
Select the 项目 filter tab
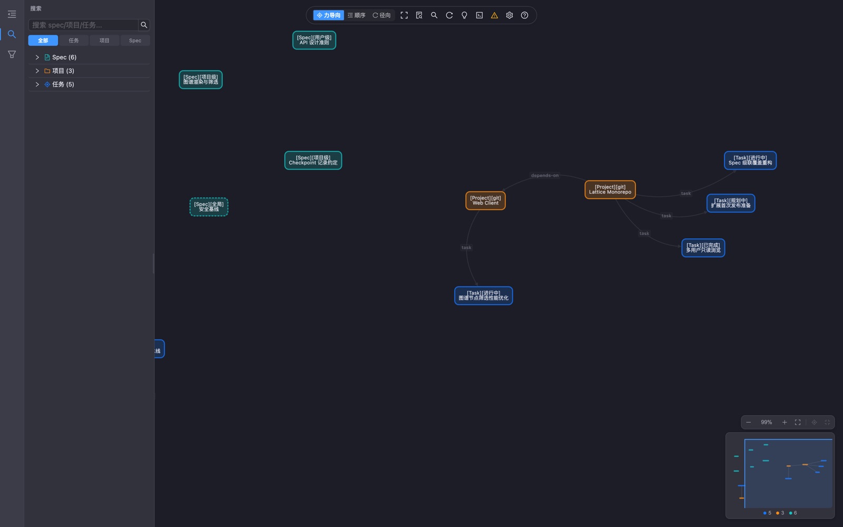104,41
